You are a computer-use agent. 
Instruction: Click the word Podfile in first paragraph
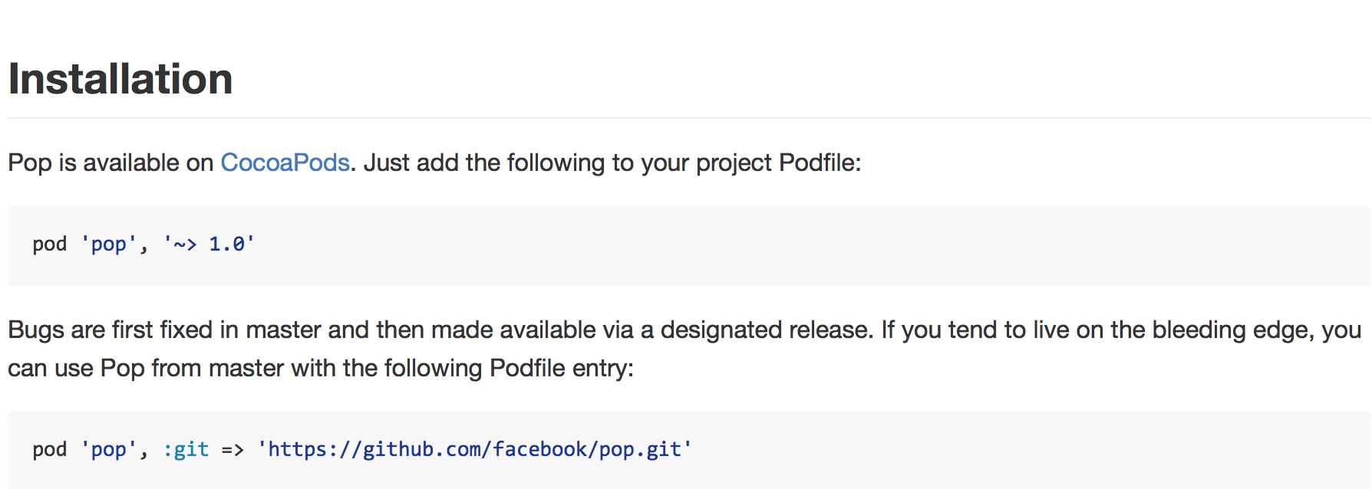click(820, 162)
